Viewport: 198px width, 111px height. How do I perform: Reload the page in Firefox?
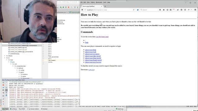coord(134,10)
